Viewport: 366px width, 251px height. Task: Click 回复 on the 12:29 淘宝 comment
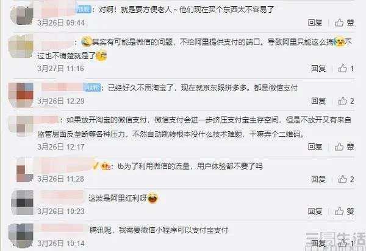point(318,101)
